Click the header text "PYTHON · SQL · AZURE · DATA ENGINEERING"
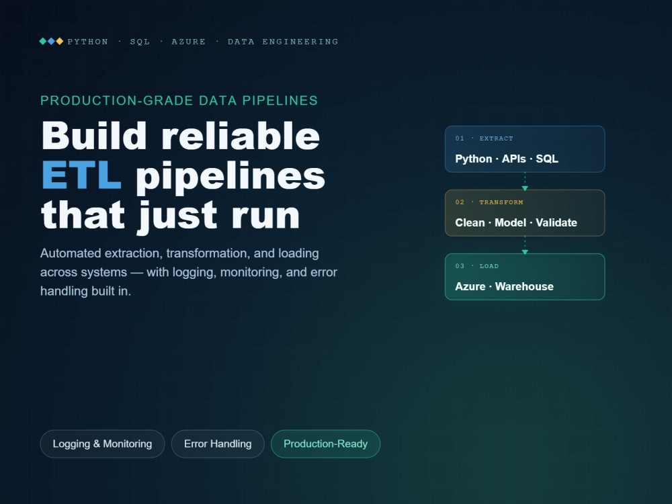 coord(203,42)
